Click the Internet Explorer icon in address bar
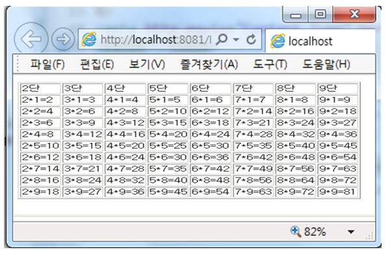 pyautogui.click(x=89, y=39)
